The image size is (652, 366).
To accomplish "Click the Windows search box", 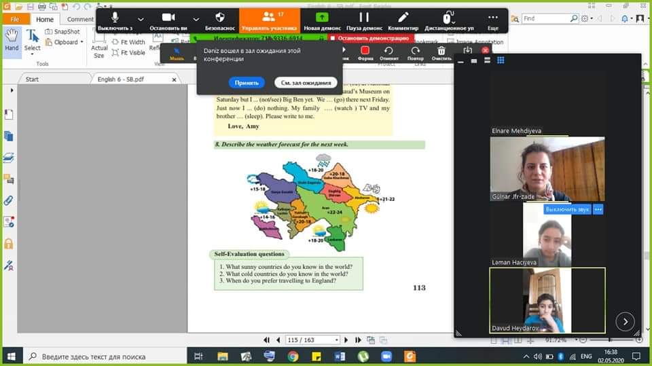I will pos(105,356).
